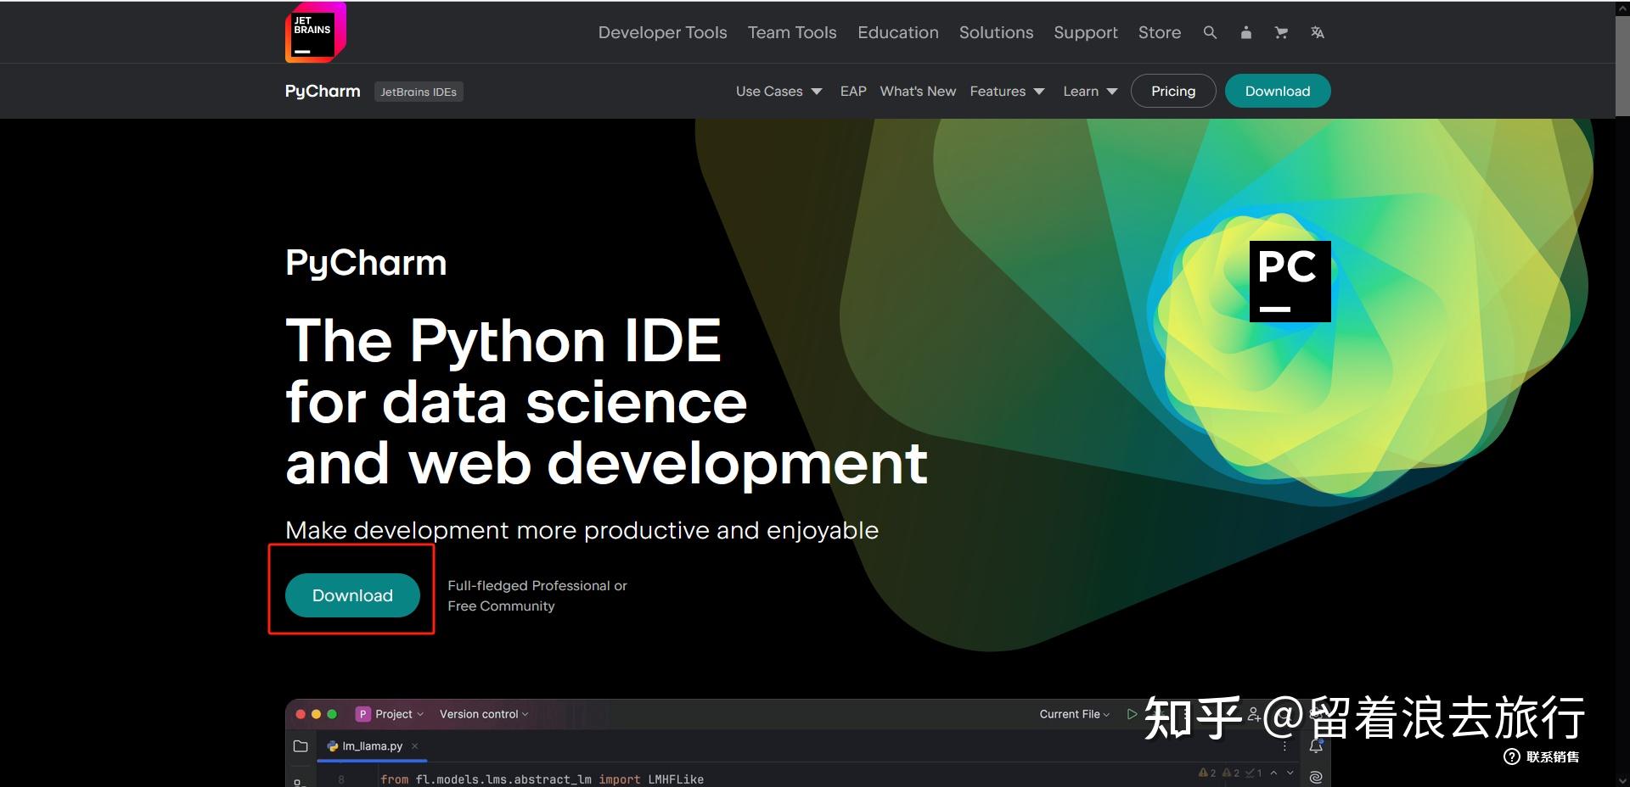Select the lm_llama.py editor tab
The height and width of the screenshot is (787, 1630).
coord(371,745)
